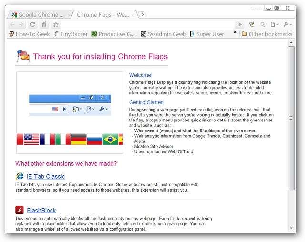
Task: Open the Other bookmarks folder
Action: point(266,34)
